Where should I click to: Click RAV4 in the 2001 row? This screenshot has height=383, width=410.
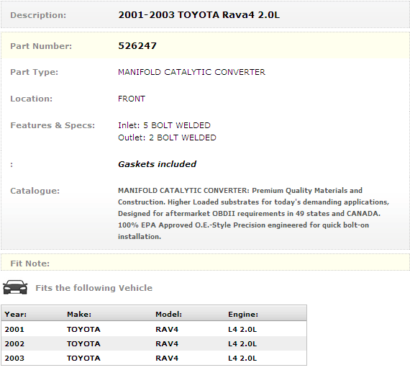[x=167, y=329]
